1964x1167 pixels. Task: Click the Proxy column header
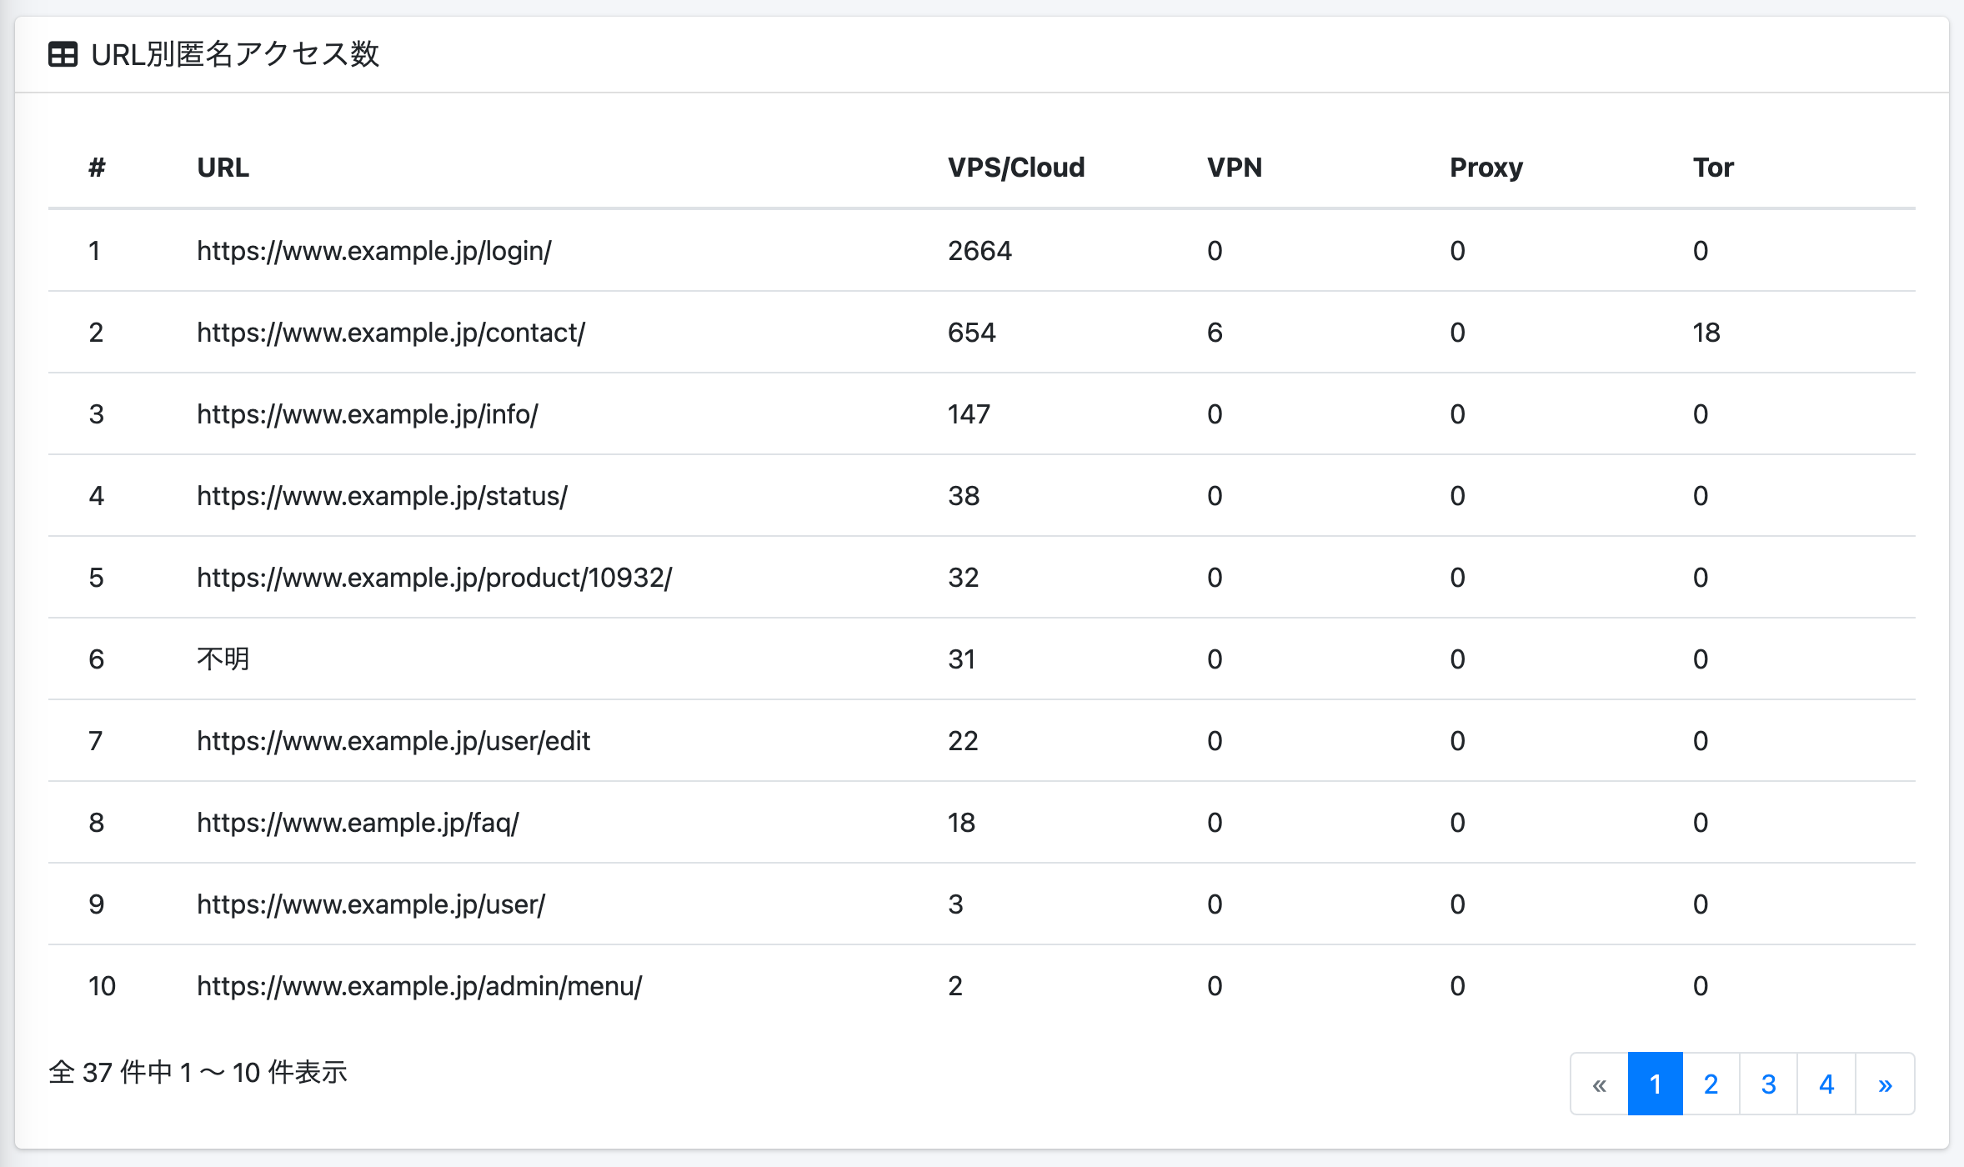coord(1486,168)
